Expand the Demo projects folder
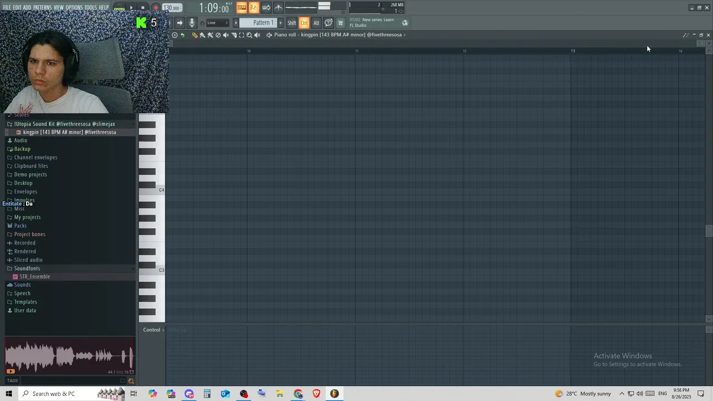713x401 pixels. (31, 174)
